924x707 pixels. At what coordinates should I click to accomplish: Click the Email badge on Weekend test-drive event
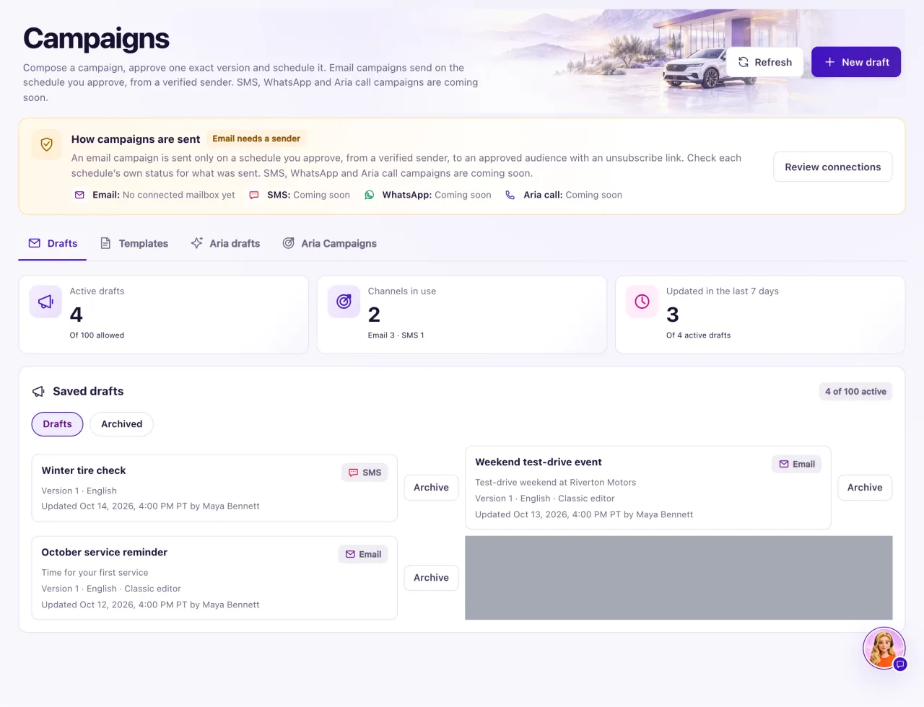click(x=797, y=464)
